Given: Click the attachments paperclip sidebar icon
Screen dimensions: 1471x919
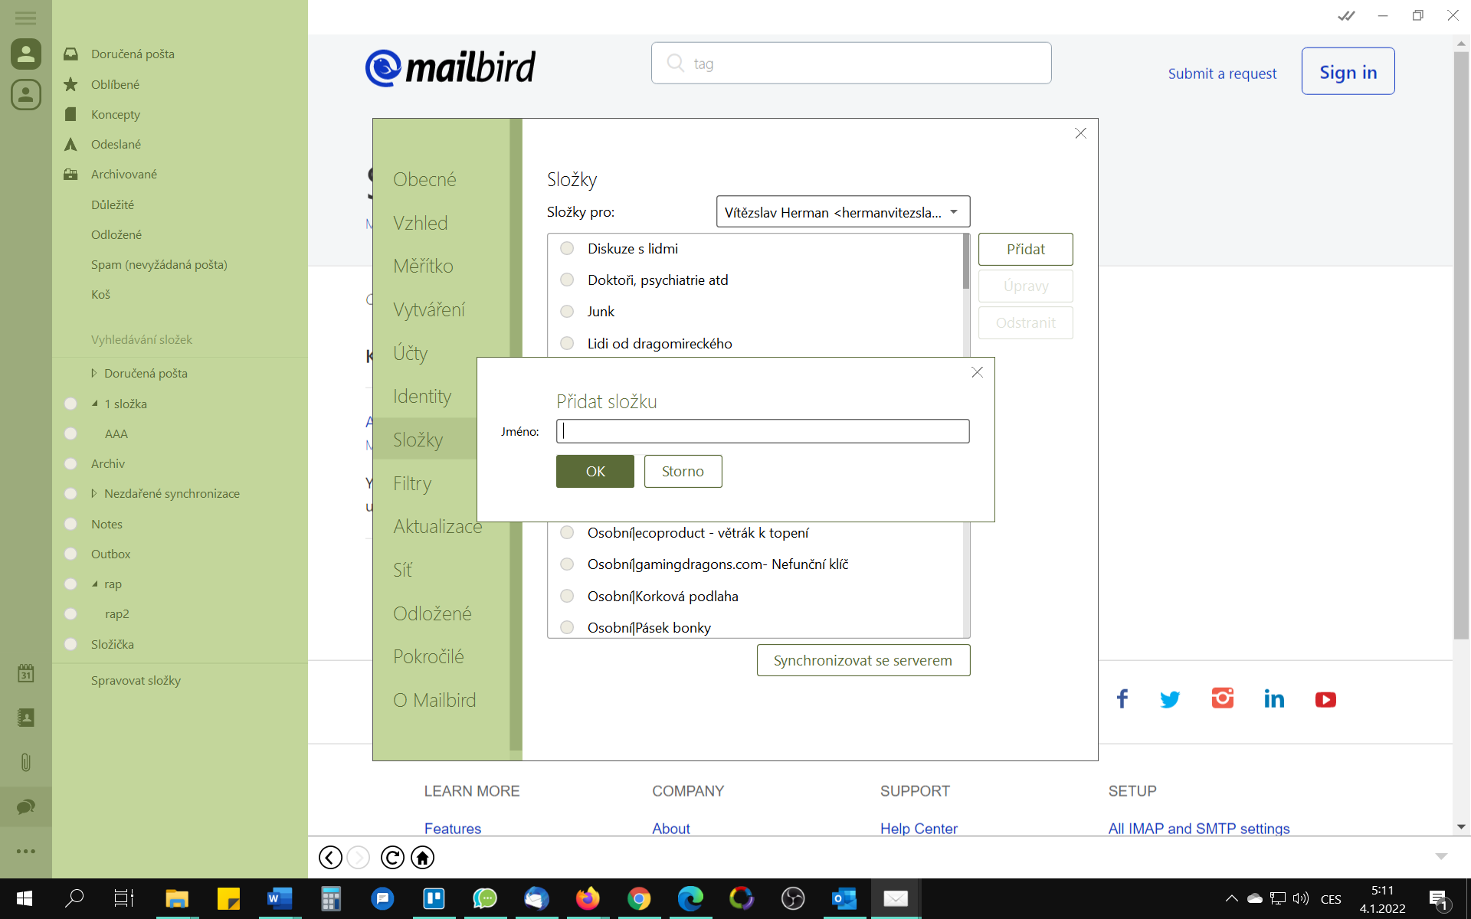Looking at the screenshot, I should [25, 762].
